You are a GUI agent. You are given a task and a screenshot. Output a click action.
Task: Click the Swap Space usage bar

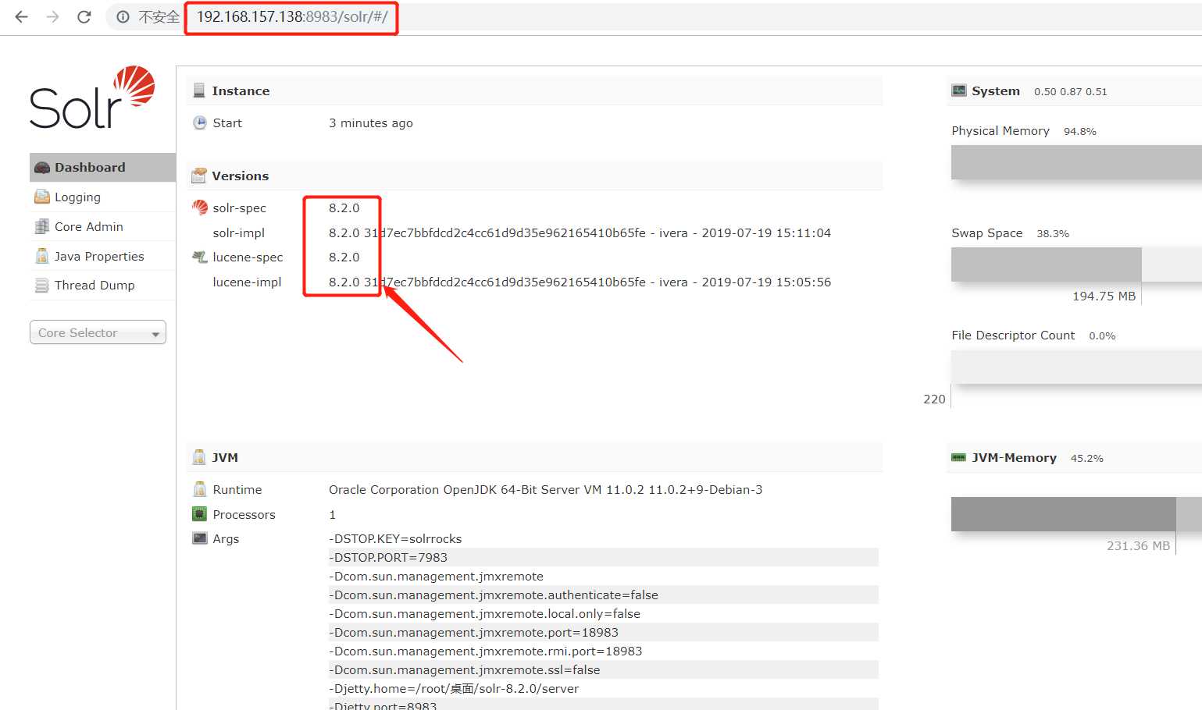pyautogui.click(x=1076, y=264)
